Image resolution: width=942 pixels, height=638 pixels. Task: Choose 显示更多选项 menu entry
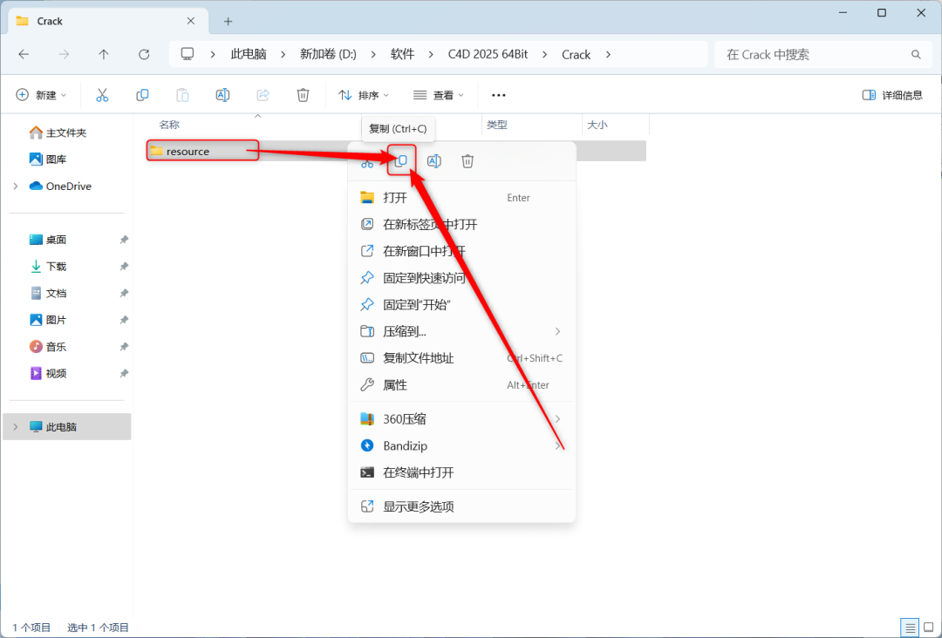pos(461,506)
